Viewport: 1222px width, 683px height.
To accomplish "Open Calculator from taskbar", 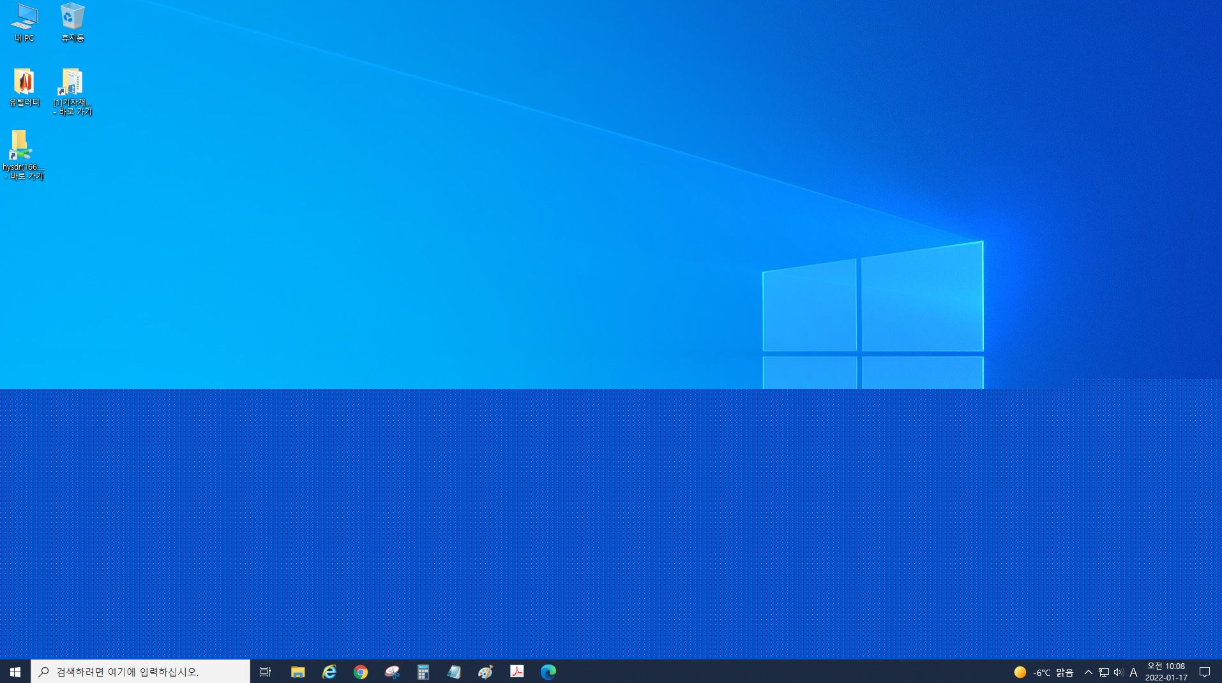I will (x=423, y=672).
